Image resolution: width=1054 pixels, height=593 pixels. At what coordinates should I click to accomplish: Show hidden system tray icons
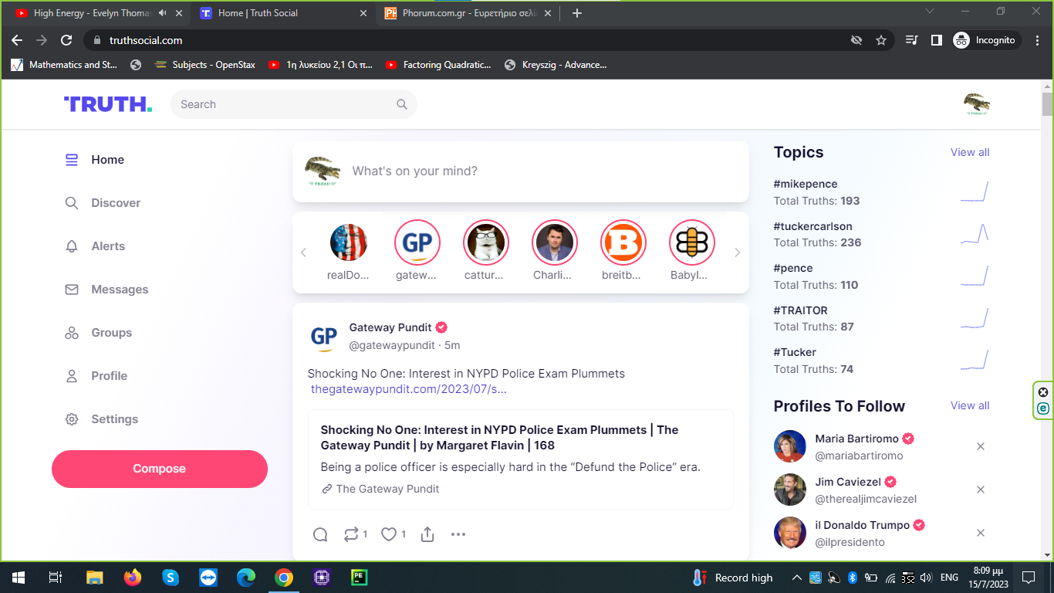coord(796,578)
